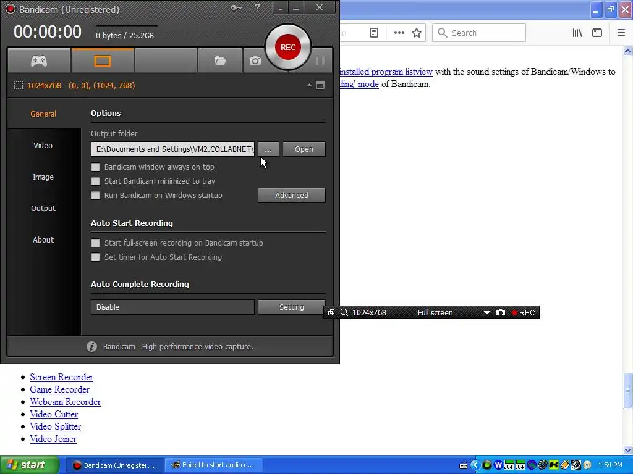This screenshot has height=474, width=633.
Task: Toggle browser sidebar icon
Action: point(597,33)
